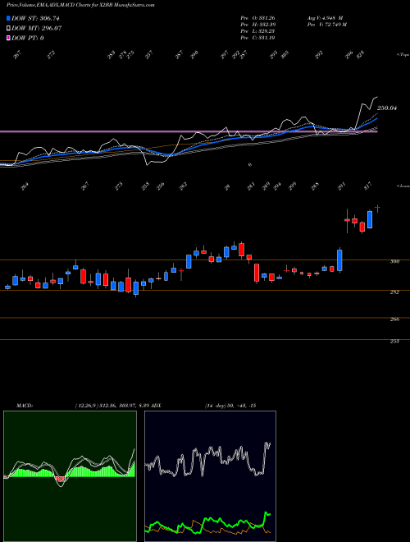This screenshot has width=410, height=542.
Task: Click the 'Avg V: 4.948 M' value
Action: [325, 17]
